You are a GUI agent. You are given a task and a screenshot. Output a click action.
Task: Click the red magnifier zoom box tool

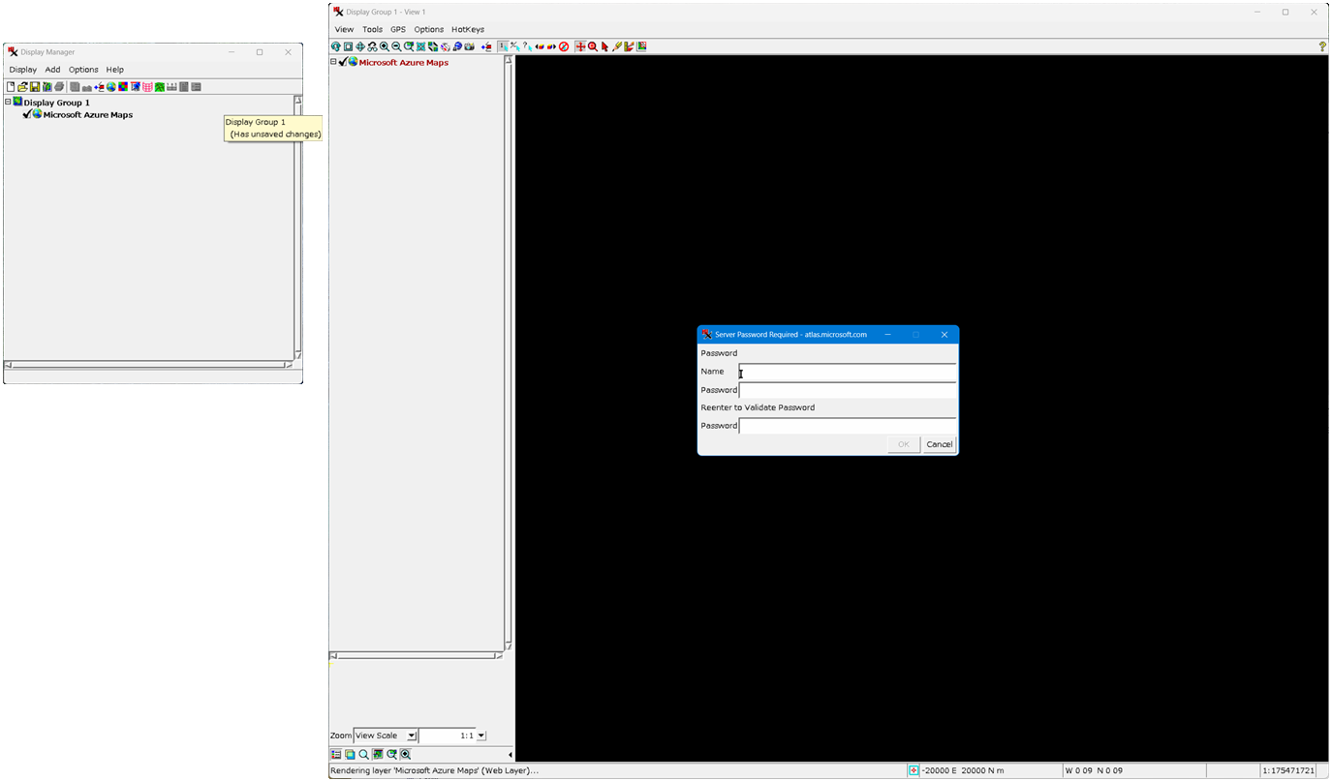pyautogui.click(x=593, y=46)
